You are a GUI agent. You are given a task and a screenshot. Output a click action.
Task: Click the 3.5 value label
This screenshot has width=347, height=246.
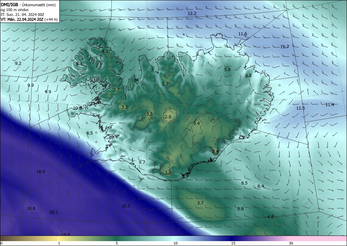coord(150,114)
